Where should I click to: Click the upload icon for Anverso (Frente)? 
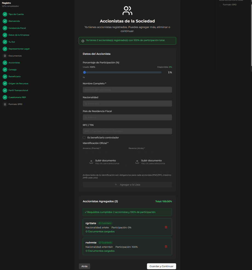point(91,162)
